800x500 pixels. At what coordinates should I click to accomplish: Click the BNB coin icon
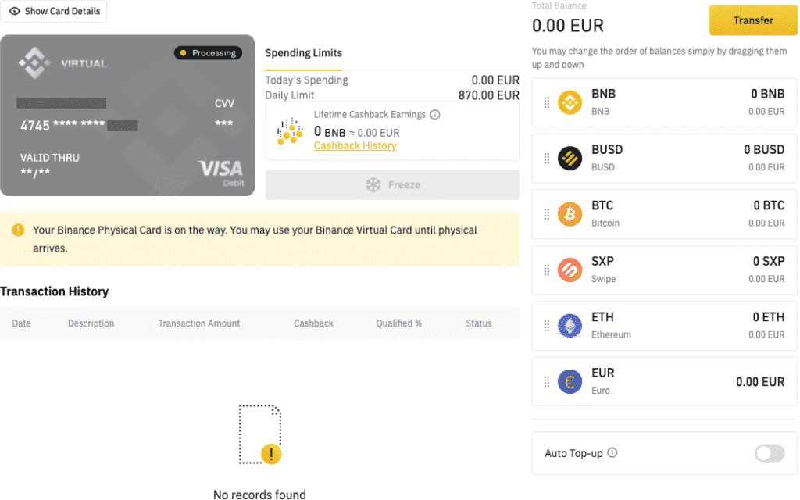[x=570, y=102]
